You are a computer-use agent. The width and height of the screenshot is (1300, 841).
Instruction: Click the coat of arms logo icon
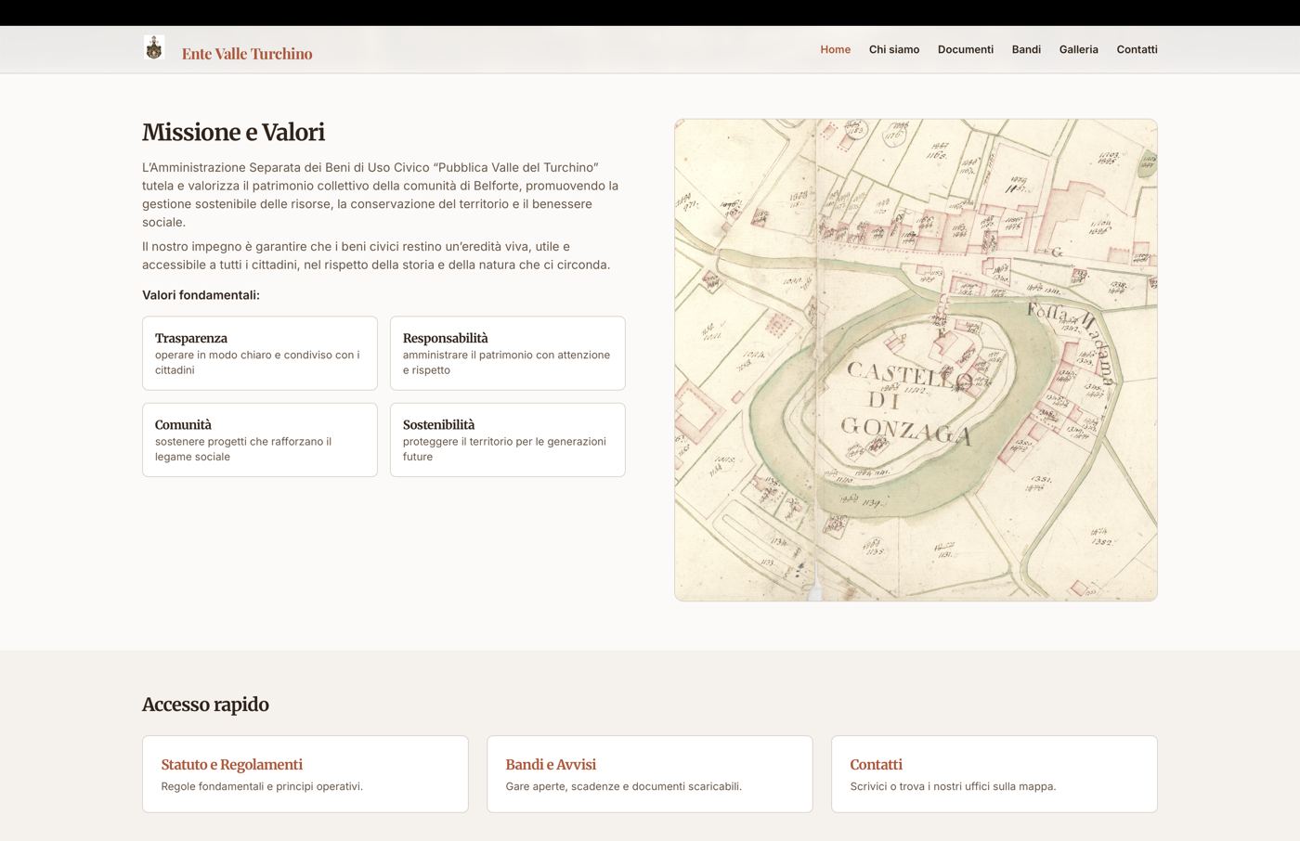click(x=154, y=48)
